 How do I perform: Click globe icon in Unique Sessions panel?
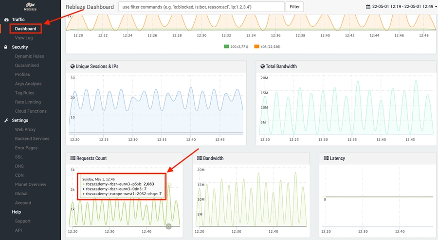[x=73, y=66]
